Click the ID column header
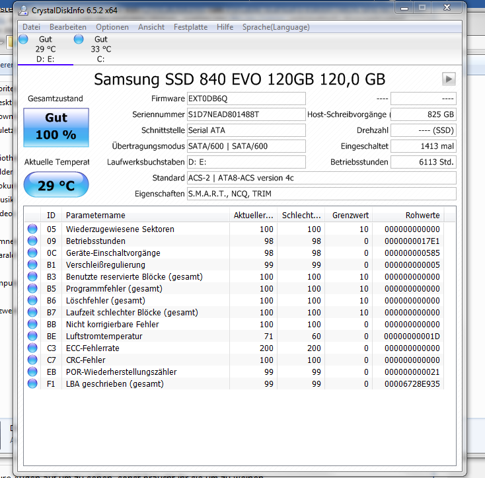Screen dimensions: 485x478 [51, 215]
